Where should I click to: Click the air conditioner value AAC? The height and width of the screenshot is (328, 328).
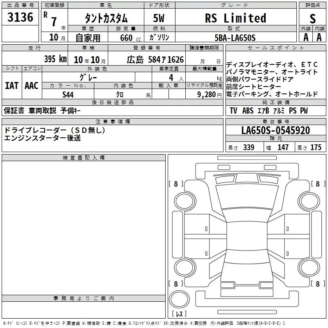coord(32,86)
